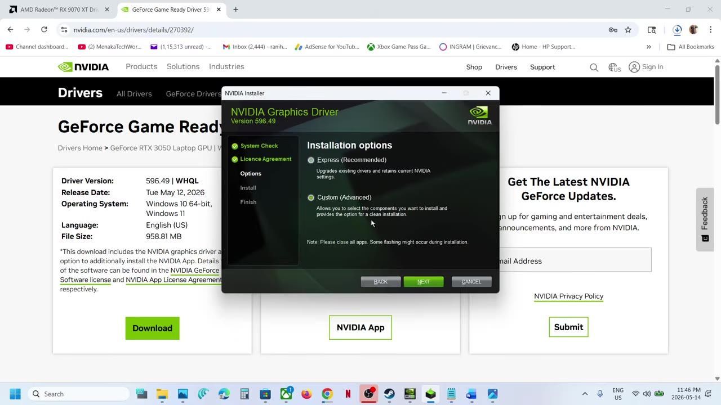
Task: Click the GeForce Drivers tab
Action: (x=193, y=93)
